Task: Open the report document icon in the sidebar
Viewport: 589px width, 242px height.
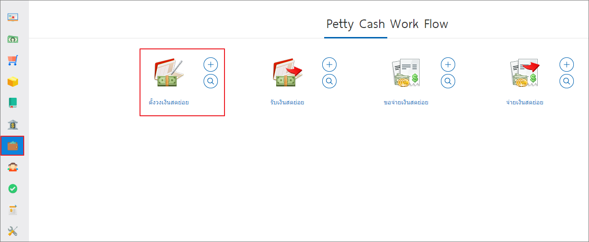Action: pos(13,210)
